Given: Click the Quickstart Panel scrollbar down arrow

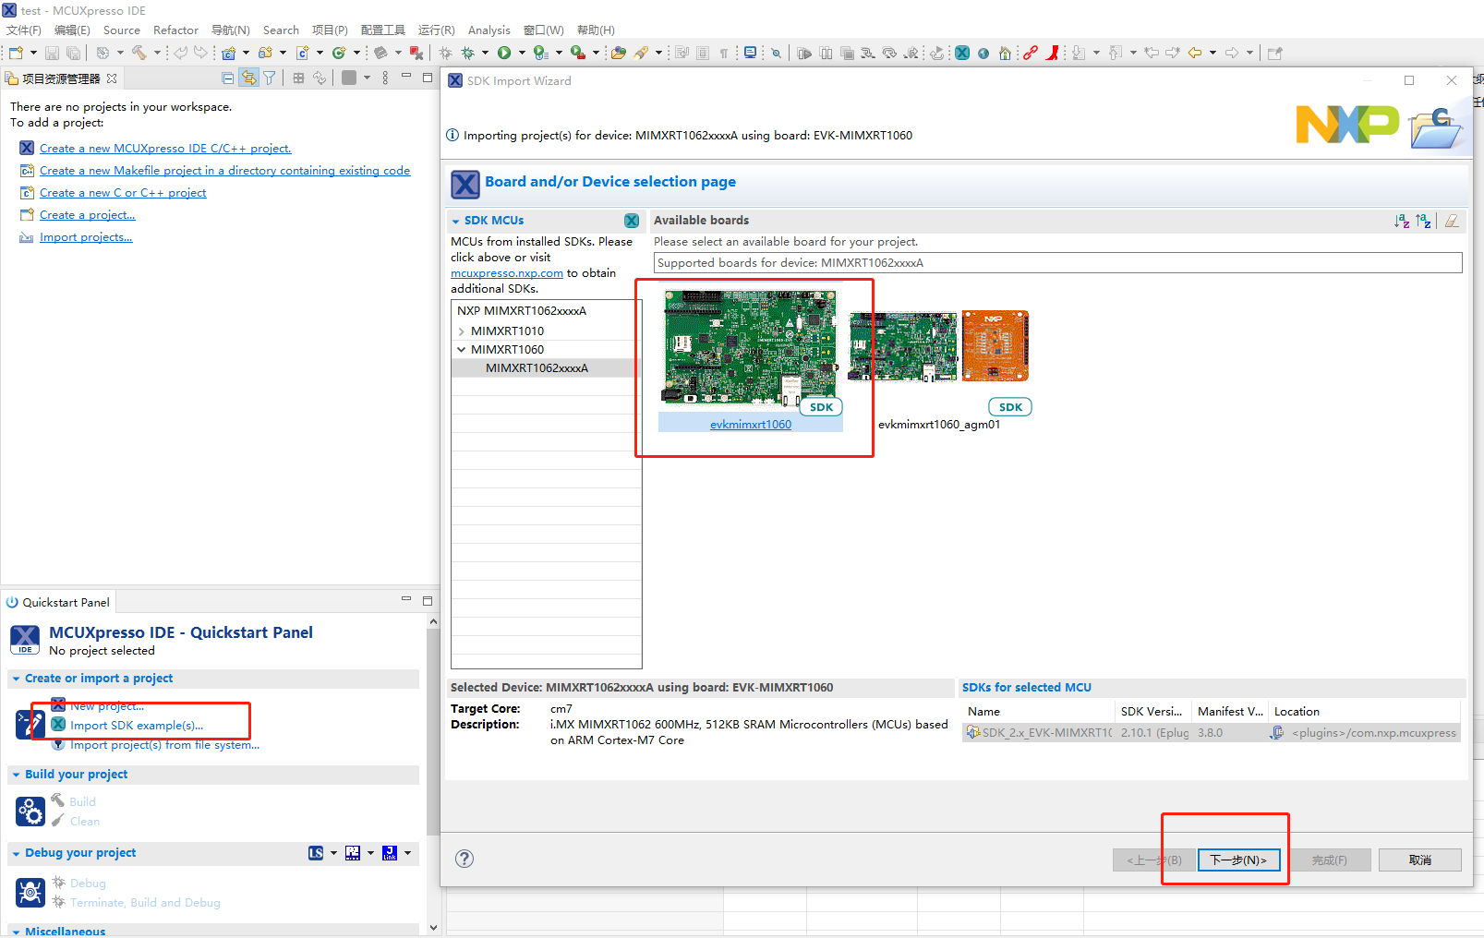Looking at the screenshot, I should (433, 927).
